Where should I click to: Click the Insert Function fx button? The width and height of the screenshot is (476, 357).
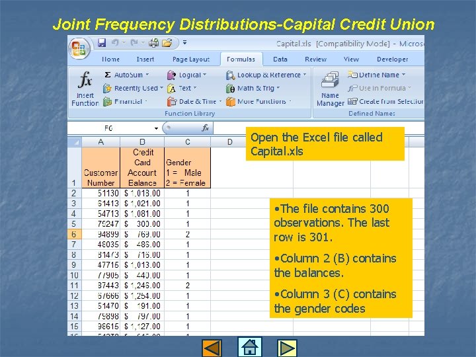[x=85, y=89]
